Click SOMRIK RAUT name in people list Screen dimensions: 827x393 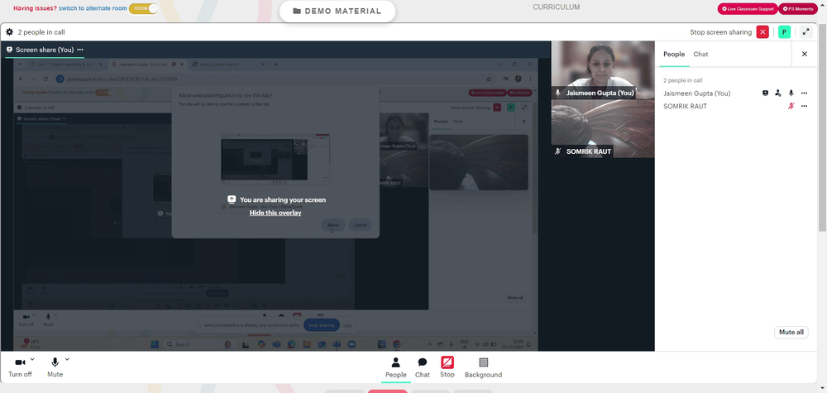click(x=685, y=106)
